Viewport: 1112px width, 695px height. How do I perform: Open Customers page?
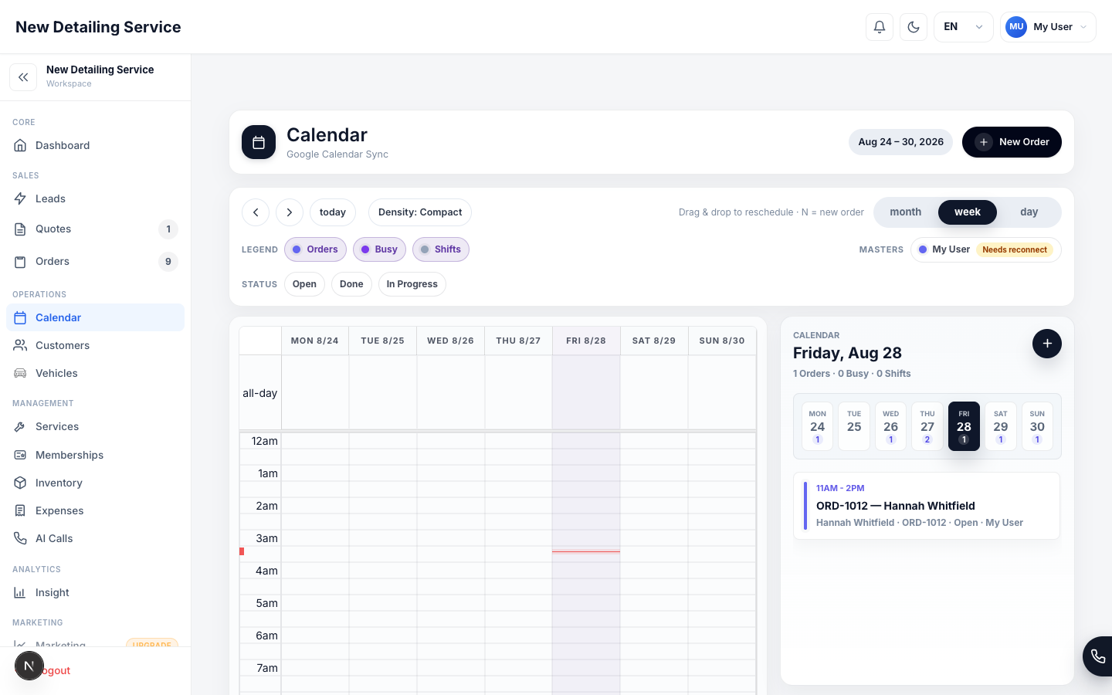click(x=95, y=345)
